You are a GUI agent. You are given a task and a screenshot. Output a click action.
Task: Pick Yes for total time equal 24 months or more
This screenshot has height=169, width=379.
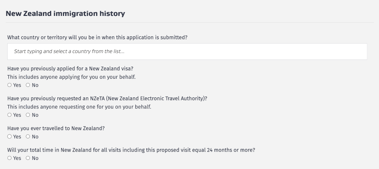[9, 158]
